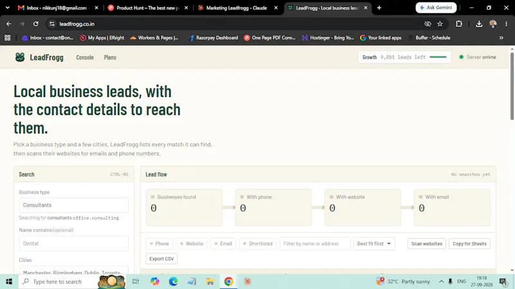Open File Explorer from taskbar
515x289 pixels.
pyautogui.click(x=211, y=281)
